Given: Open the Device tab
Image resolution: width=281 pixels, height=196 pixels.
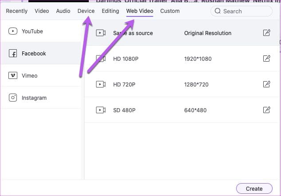Looking at the screenshot, I should pos(86,11).
